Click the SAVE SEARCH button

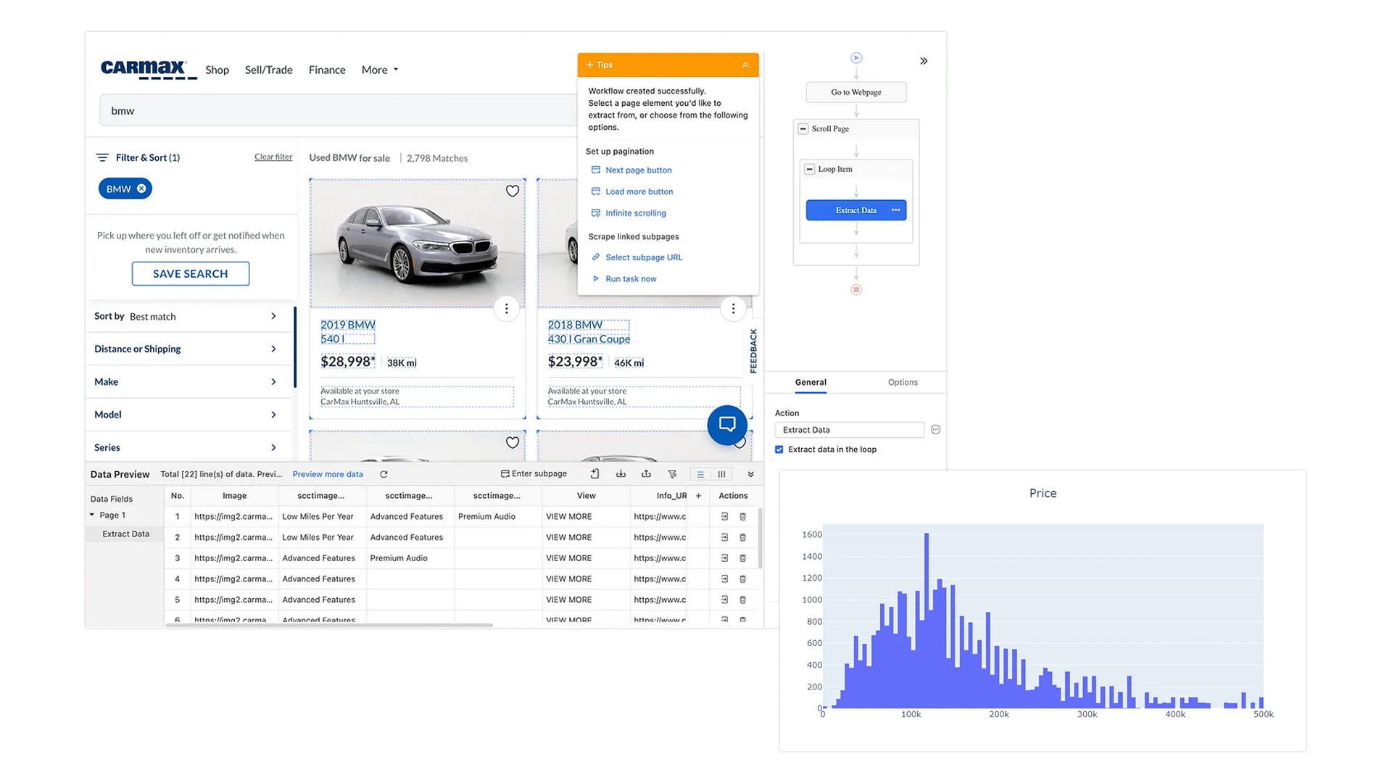(x=191, y=273)
